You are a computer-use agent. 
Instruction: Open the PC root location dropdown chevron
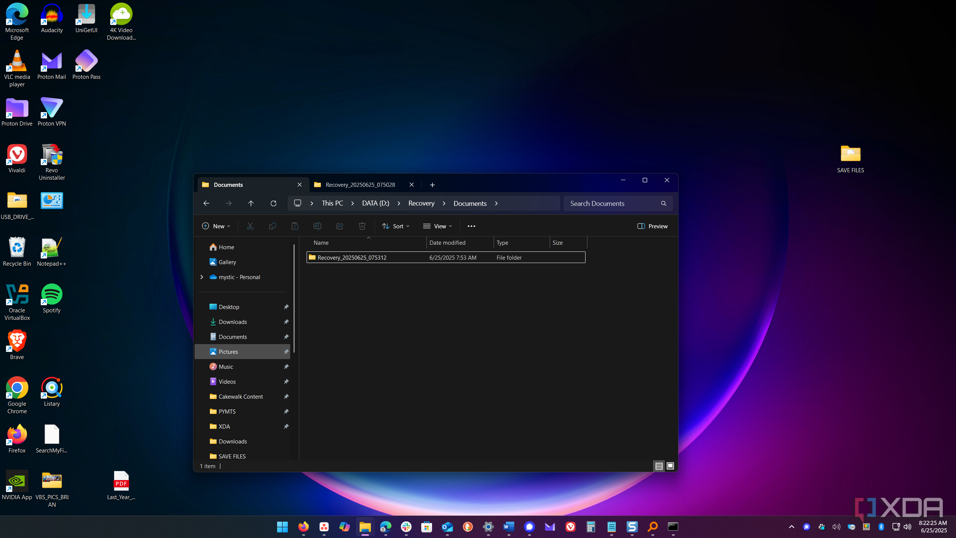coord(312,203)
